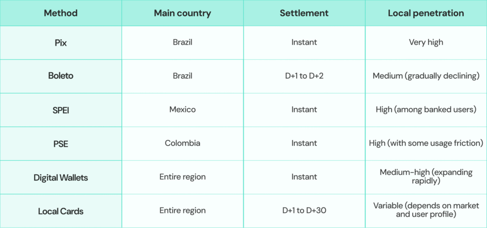This screenshot has width=487, height=228.
Task: Select the Colombia country cell
Action: tap(182, 143)
